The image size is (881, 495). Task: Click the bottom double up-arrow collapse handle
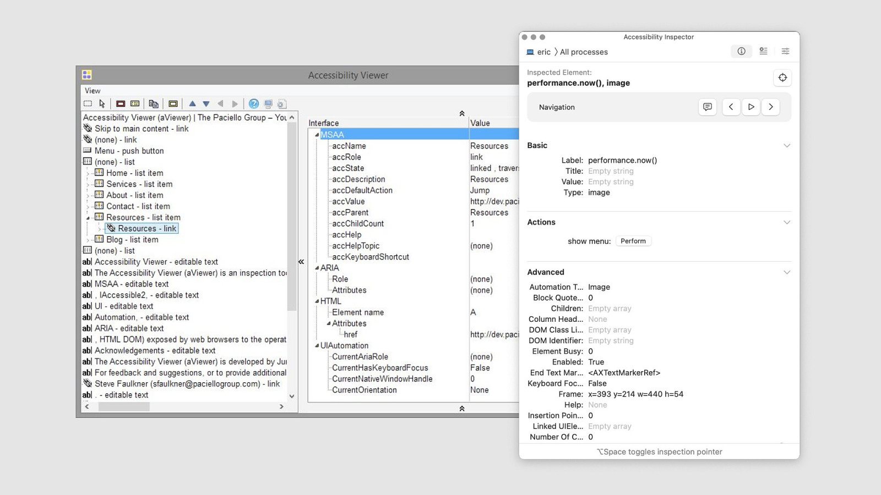tap(462, 408)
